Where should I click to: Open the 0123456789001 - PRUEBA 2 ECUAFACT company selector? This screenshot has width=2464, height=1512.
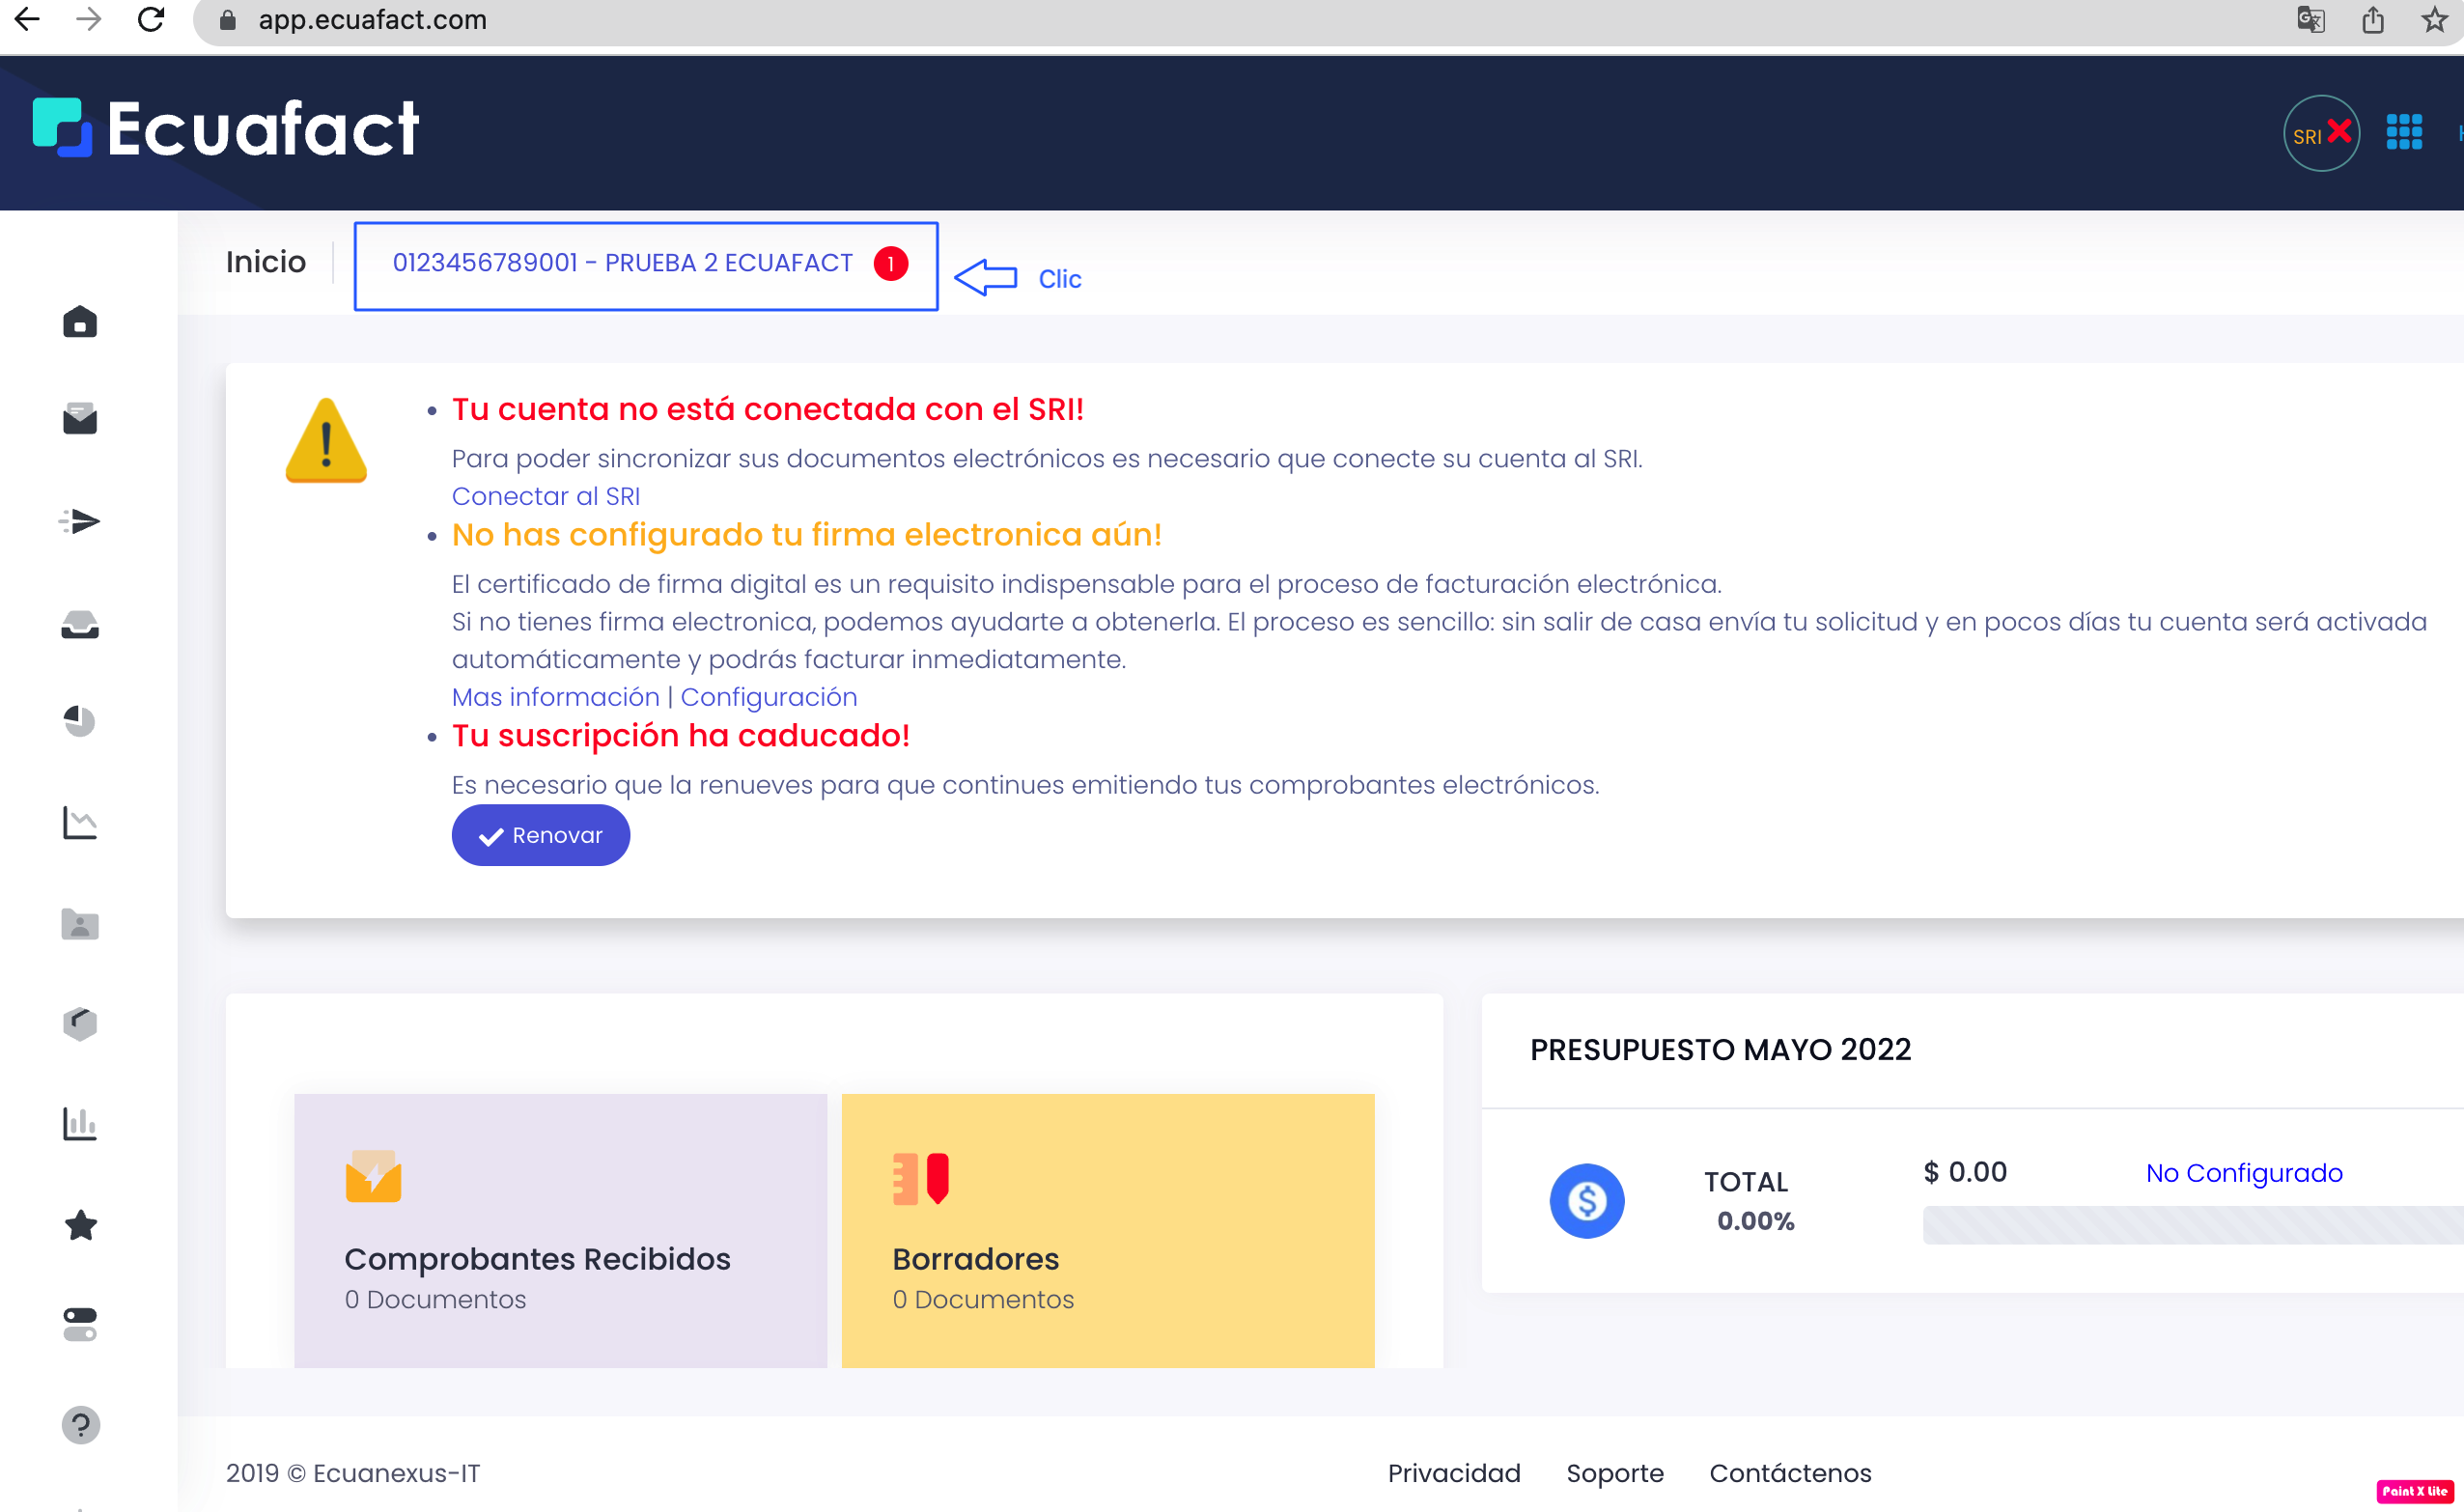point(645,263)
